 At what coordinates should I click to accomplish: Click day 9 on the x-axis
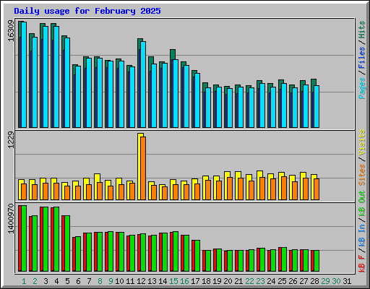[x=111, y=281]
